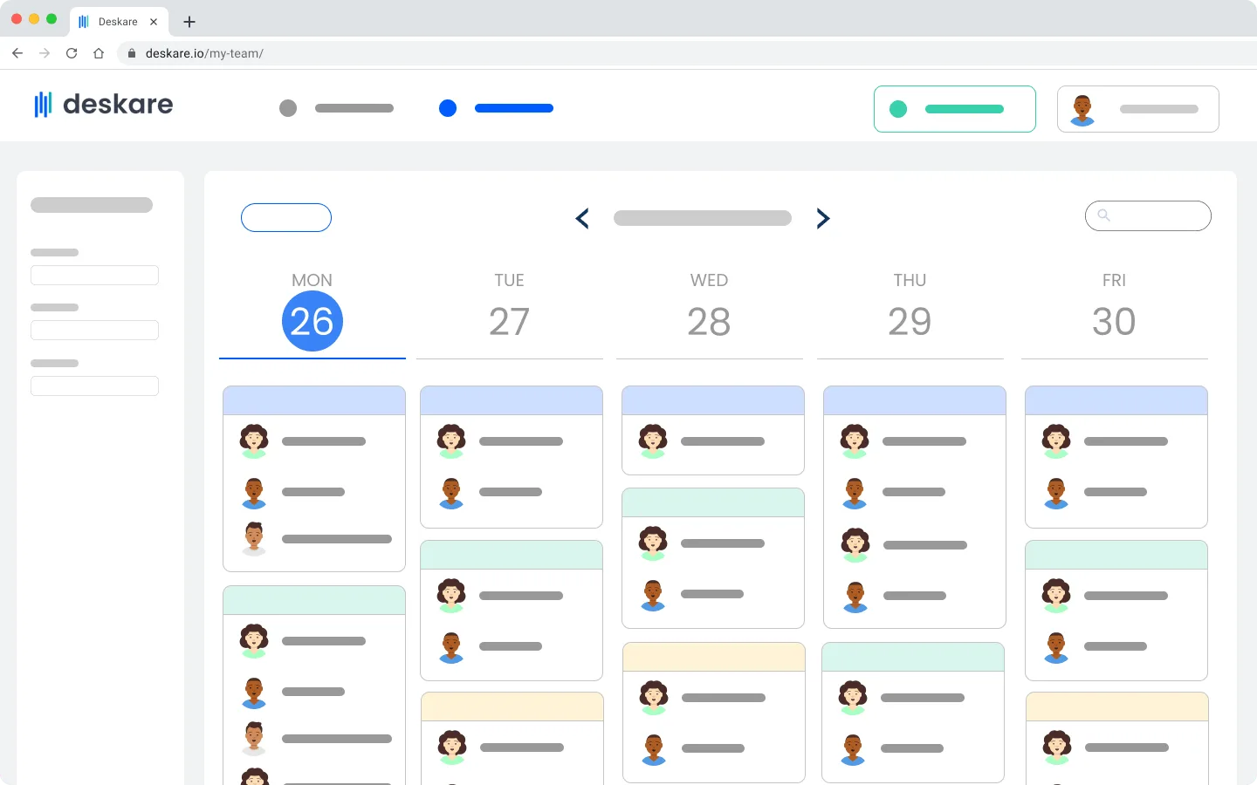This screenshot has height=785, width=1257.
Task: Click the Deskare logo
Action: click(103, 105)
